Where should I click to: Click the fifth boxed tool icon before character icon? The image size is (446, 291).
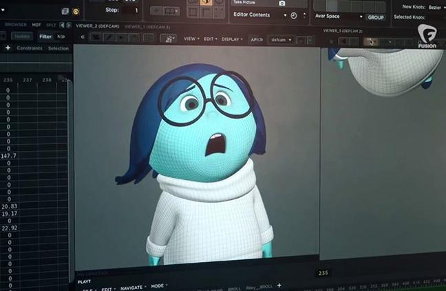click(148, 38)
